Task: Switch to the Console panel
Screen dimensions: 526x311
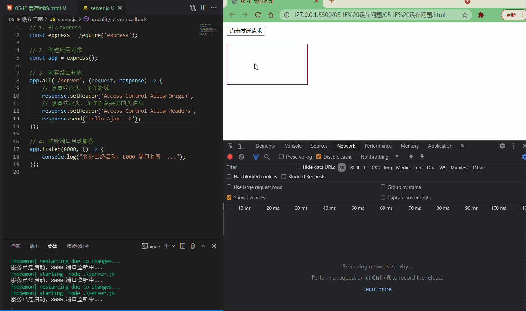Action: click(292, 146)
